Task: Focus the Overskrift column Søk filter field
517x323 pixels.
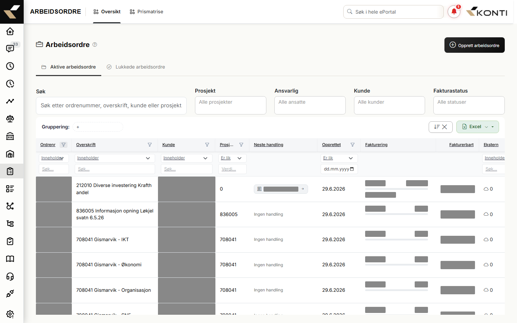Action: [x=115, y=169]
